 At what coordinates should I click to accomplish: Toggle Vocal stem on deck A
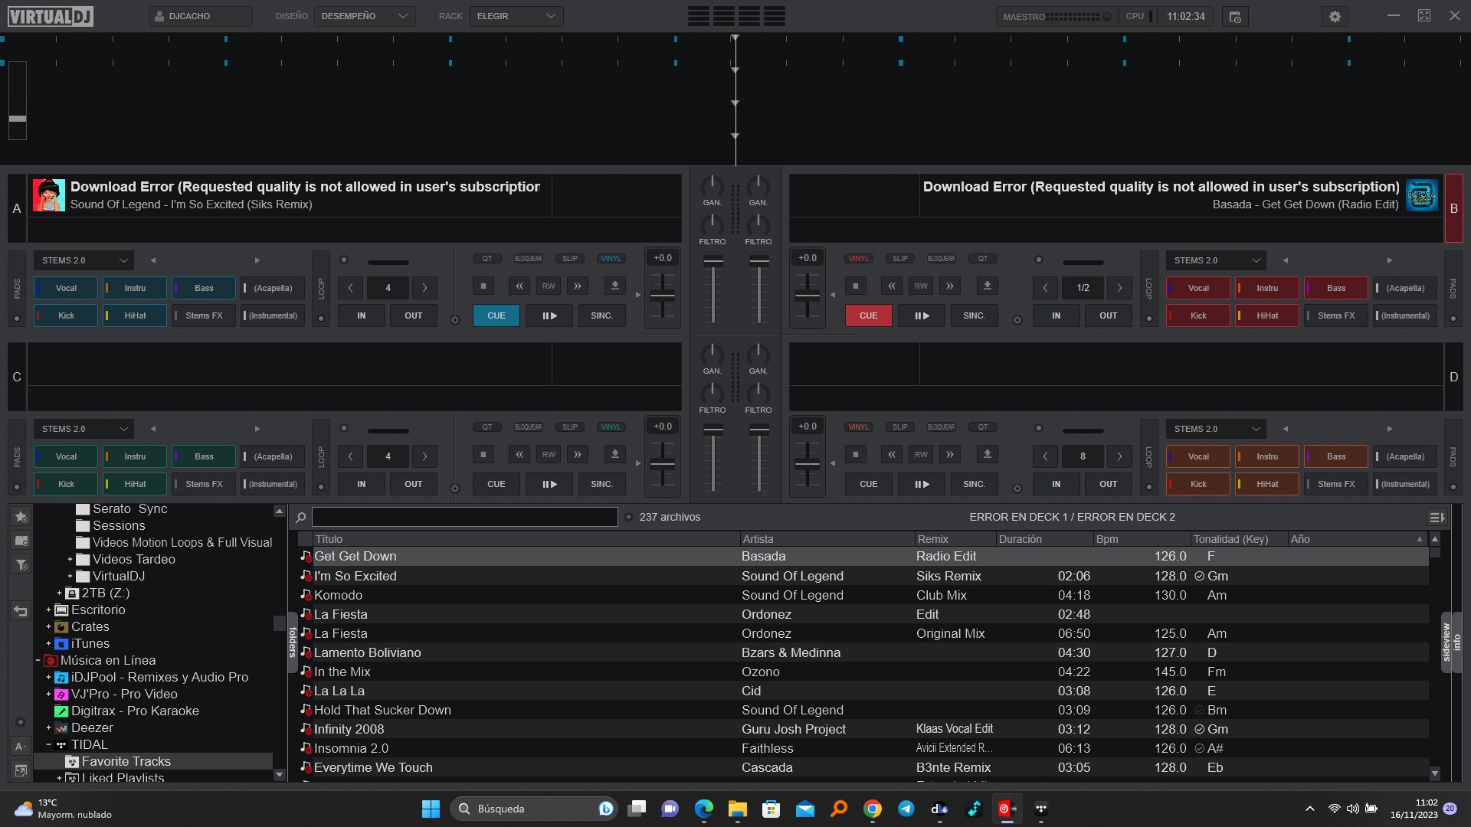tap(66, 288)
